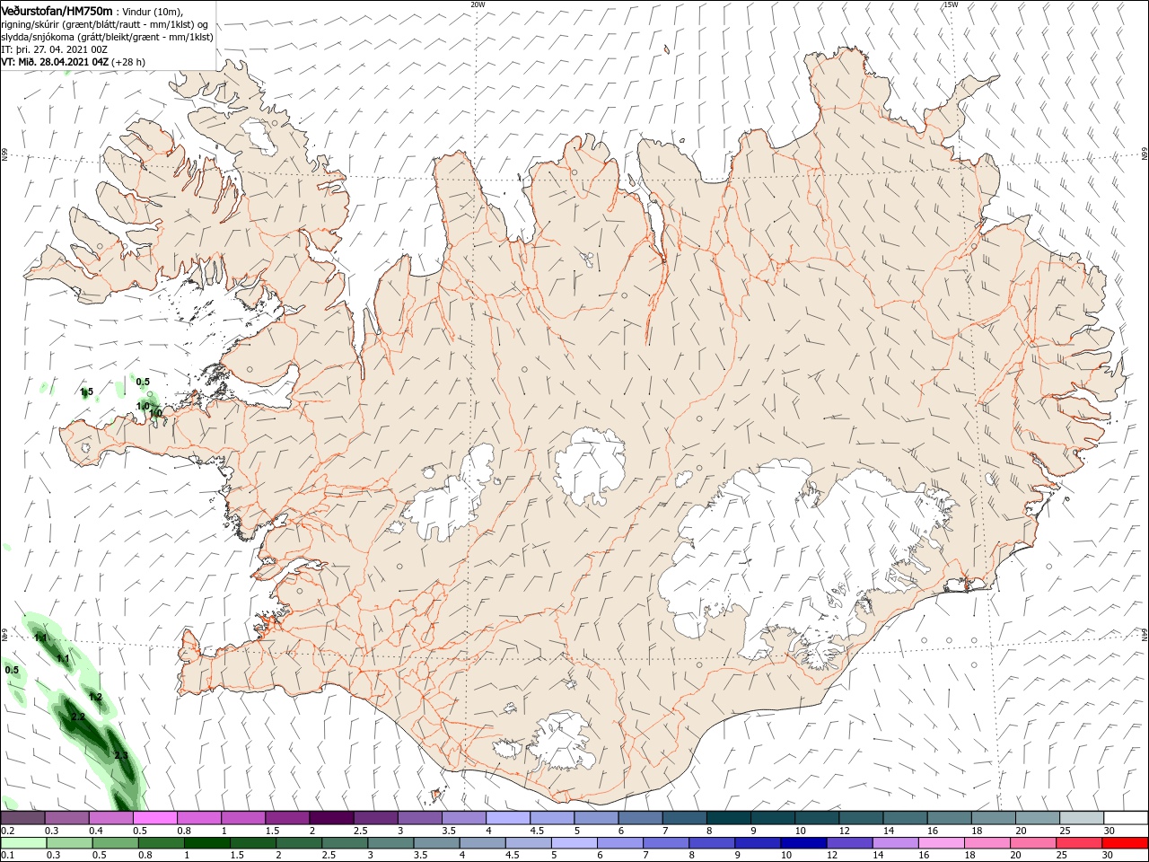Click the 'IT: þri. 27. 04. 2021 00Z' line
Screen dimensions: 1149x862
click(52, 49)
